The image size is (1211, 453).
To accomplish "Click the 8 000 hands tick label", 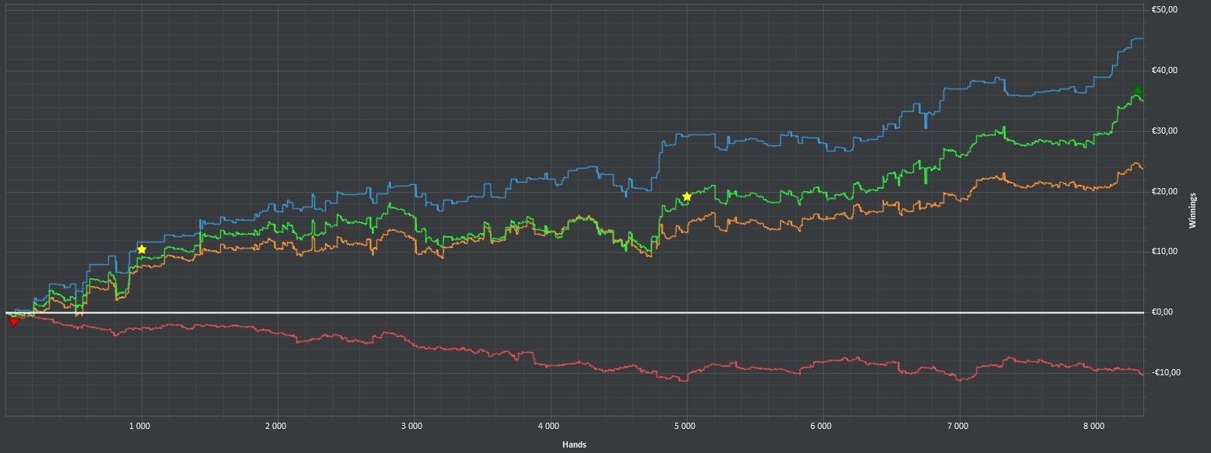I will 1094,427.
